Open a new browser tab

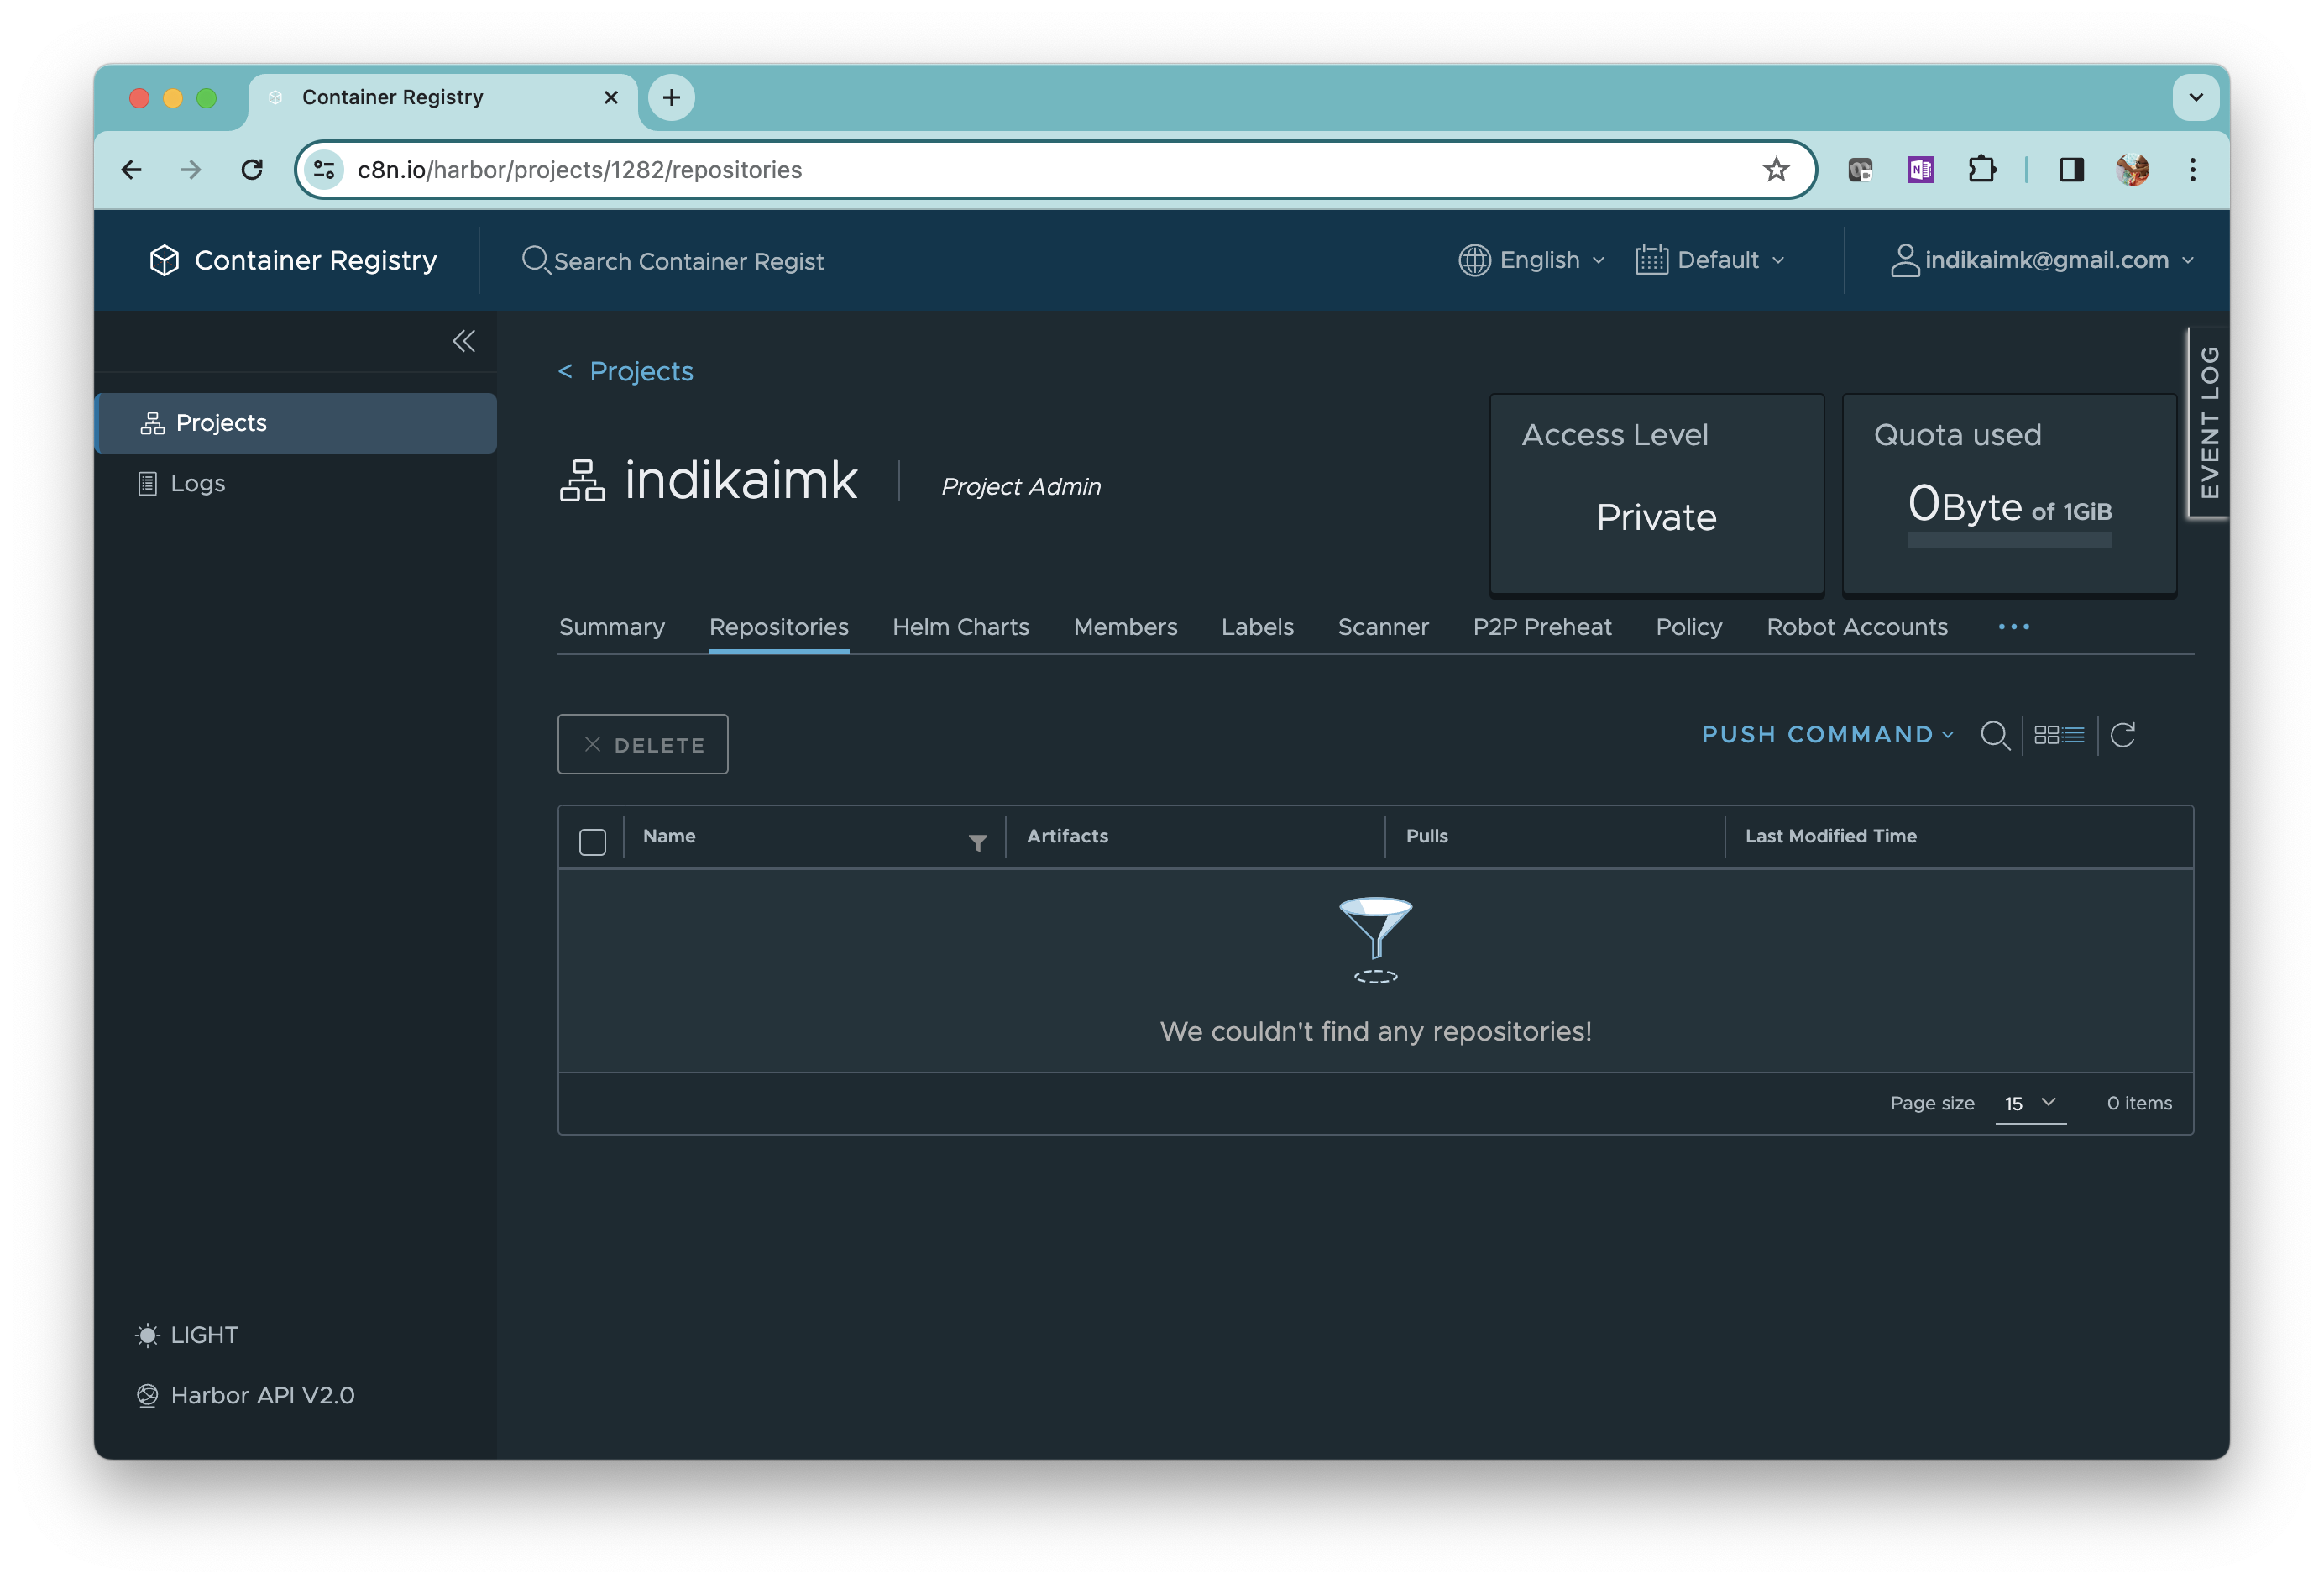671,97
